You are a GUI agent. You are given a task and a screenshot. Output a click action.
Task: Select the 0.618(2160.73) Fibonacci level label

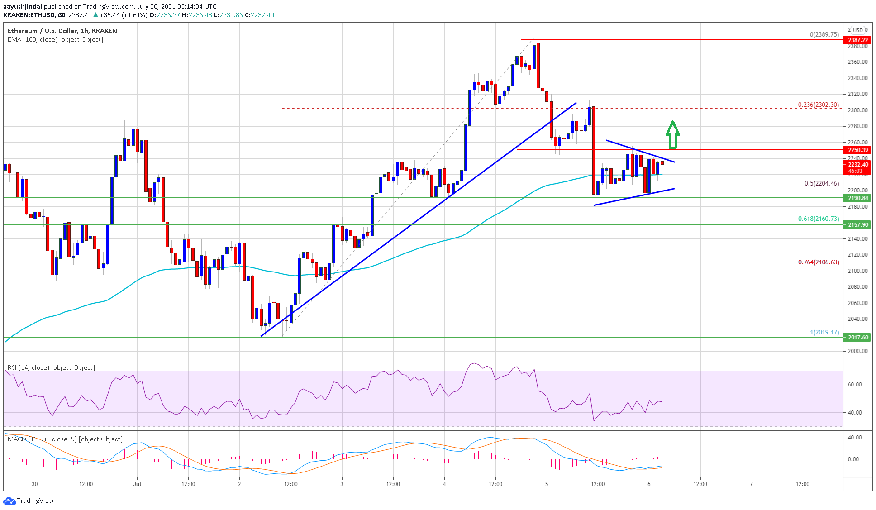(818, 219)
